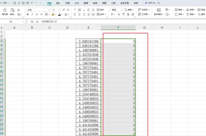The image size is (206, 136).
Task: Click the Paste clipboard icon
Action: (x=13, y=10)
